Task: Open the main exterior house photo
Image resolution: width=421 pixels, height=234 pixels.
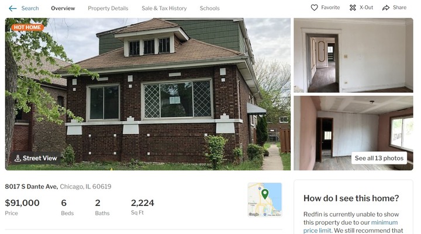Action: 148,94
